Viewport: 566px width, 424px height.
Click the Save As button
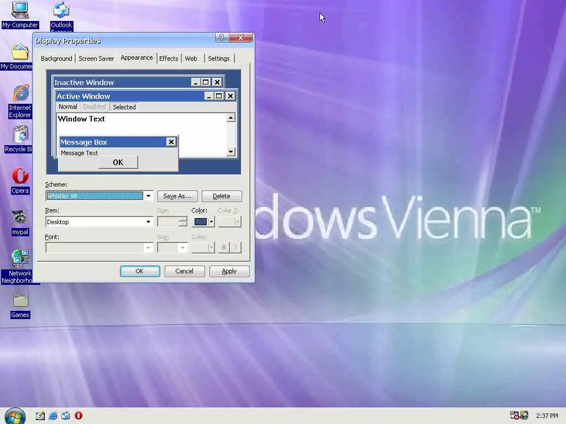pyautogui.click(x=177, y=196)
